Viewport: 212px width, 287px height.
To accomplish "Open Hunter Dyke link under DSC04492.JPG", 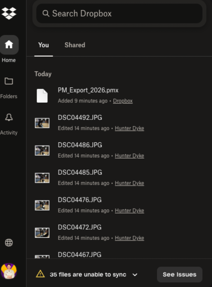I will (x=129, y=128).
